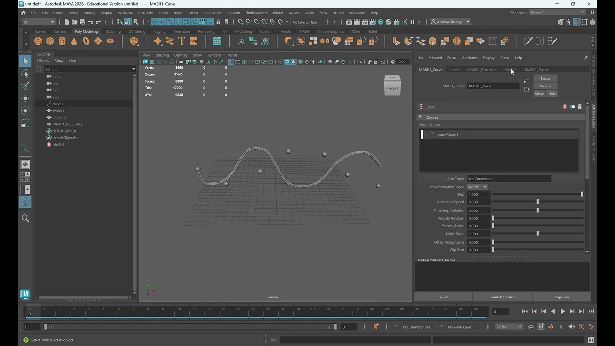Activate the Select tool arrow in Tool Box

pos(25,61)
